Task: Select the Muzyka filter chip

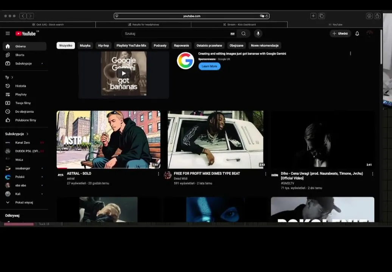Action: click(85, 46)
